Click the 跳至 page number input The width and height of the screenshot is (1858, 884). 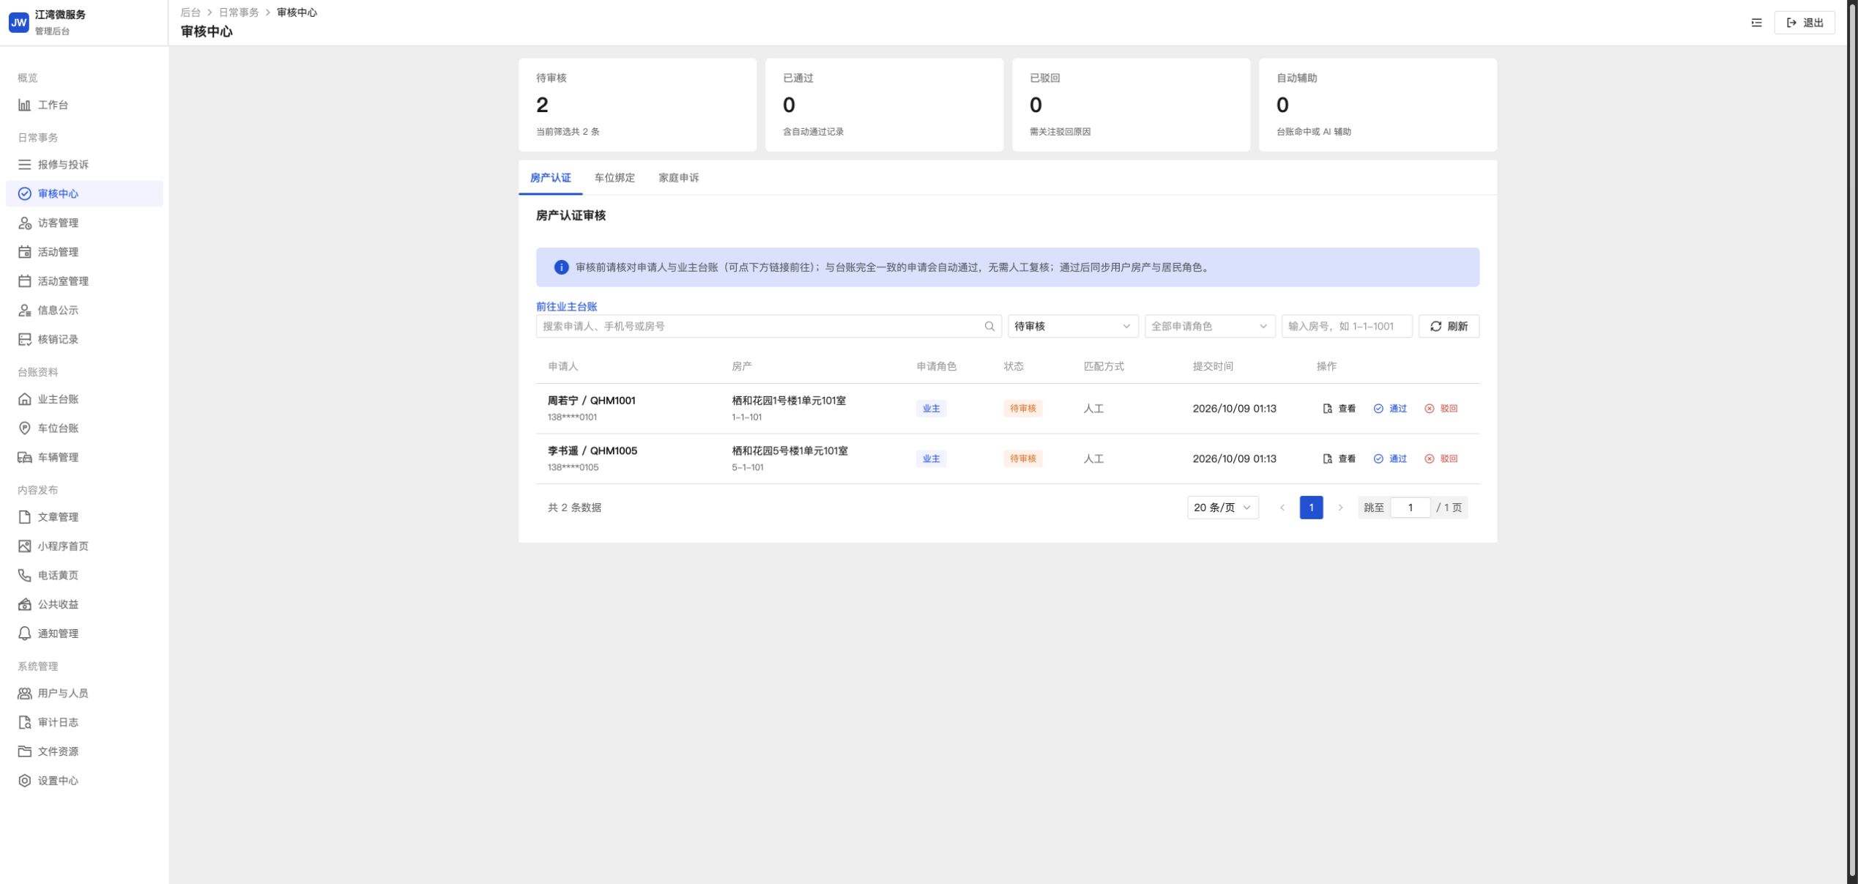[x=1410, y=508]
